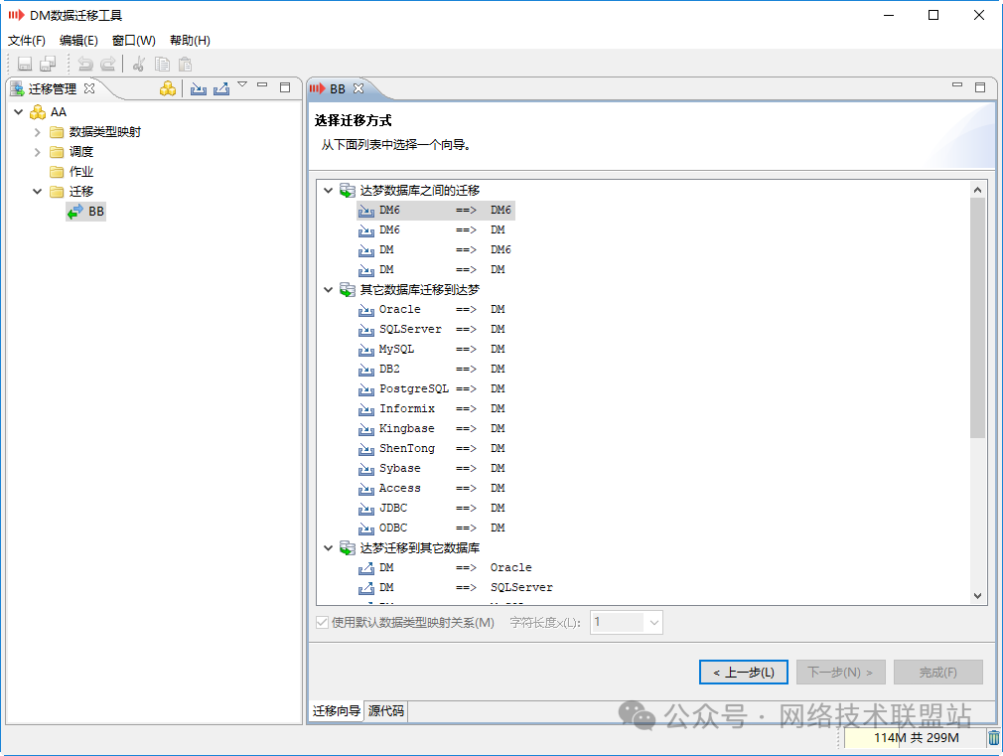Run garbage collector via trash can icon
1003x756 pixels.
(993, 738)
